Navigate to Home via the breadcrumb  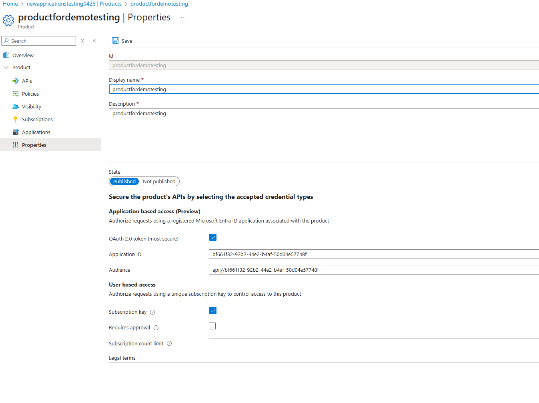pos(10,4)
